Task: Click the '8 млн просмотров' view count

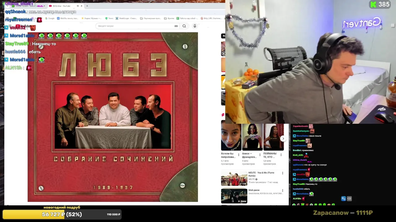Action: pos(248,162)
